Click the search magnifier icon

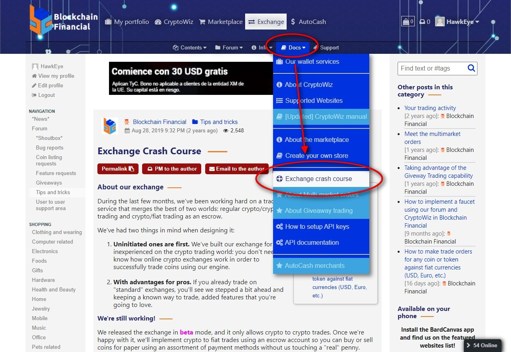[471, 68]
